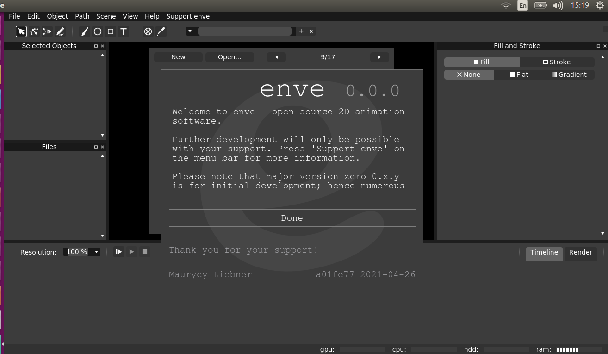This screenshot has height=354, width=608.
Task: Switch to Stroke settings
Action: 557,62
